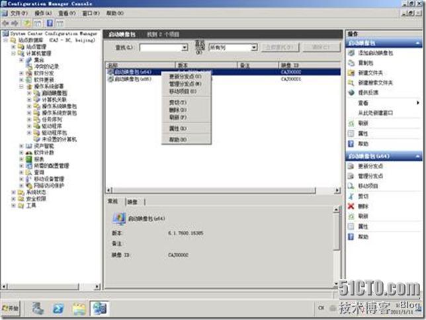Choose 管理分发点 in the context menu

coord(185,84)
